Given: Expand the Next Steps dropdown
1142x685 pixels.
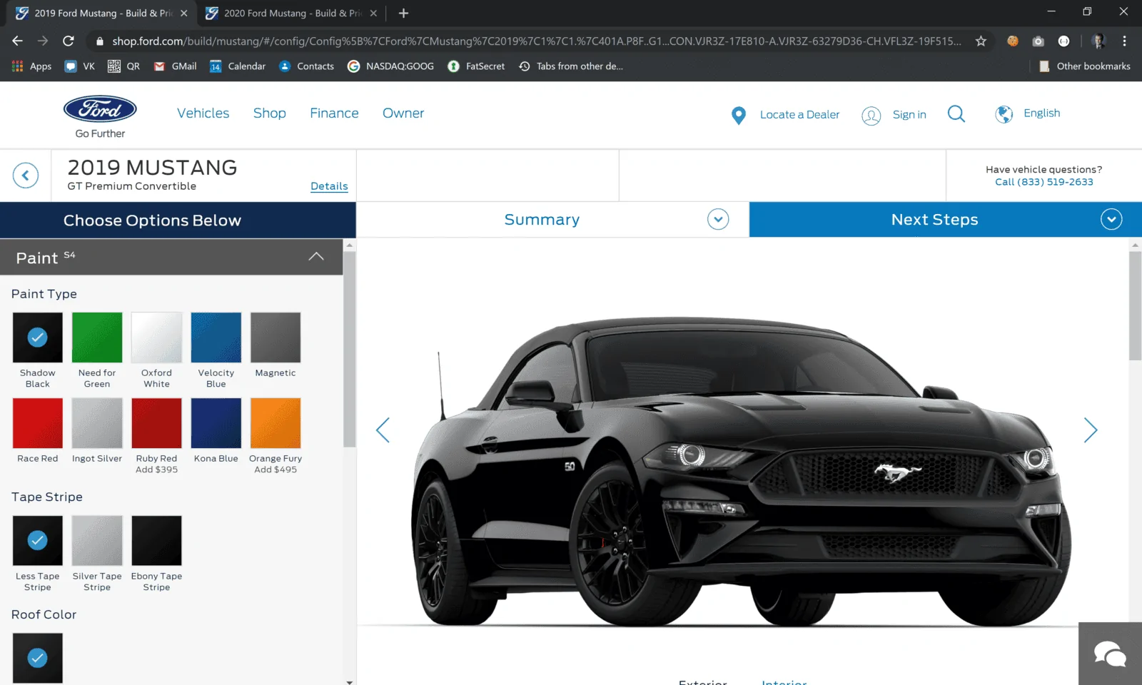Looking at the screenshot, I should [1111, 220].
